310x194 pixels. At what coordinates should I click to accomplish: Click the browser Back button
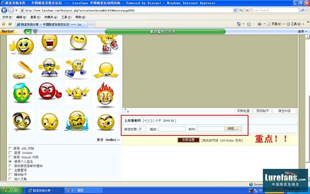point(5,10)
